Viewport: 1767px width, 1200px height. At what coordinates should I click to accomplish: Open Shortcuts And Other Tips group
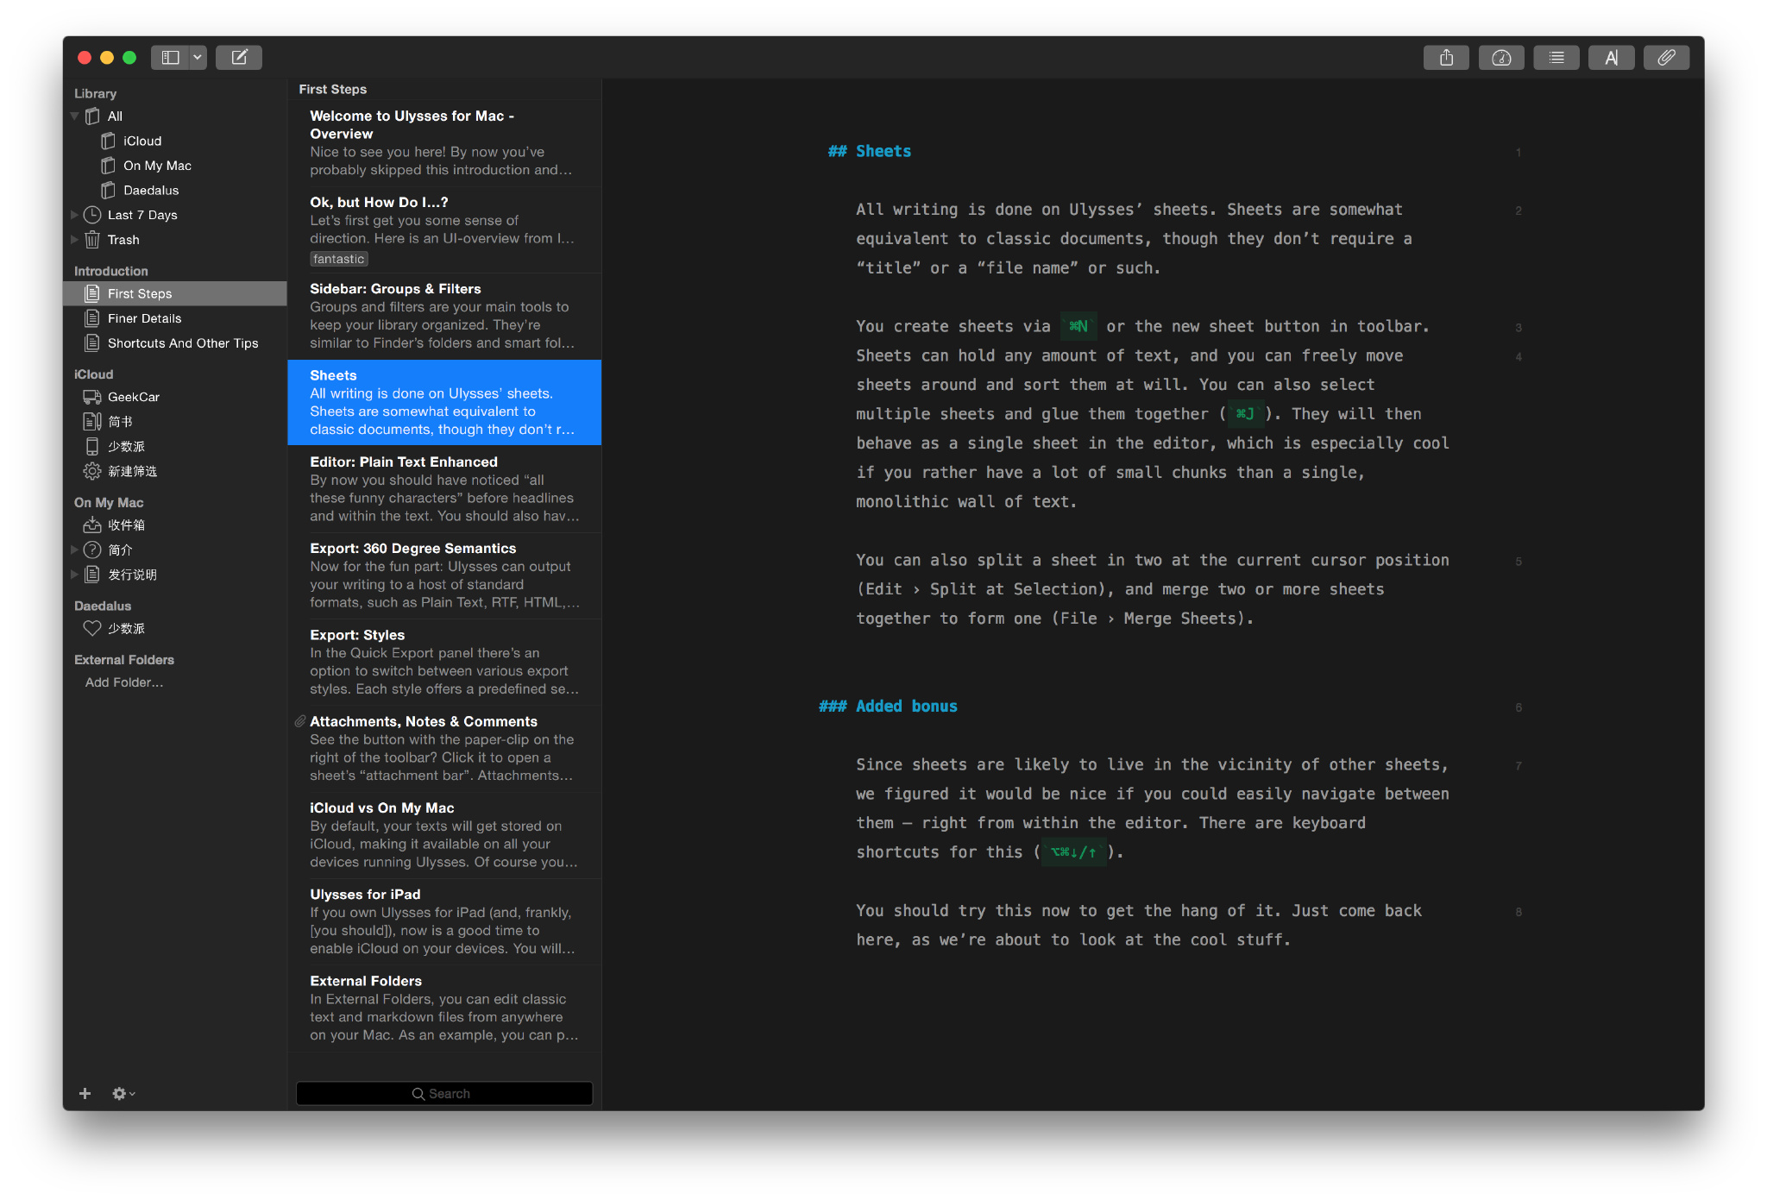click(182, 342)
